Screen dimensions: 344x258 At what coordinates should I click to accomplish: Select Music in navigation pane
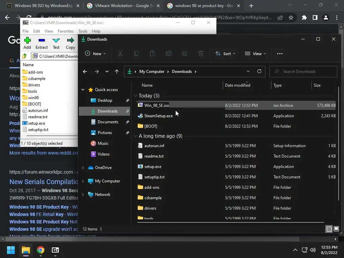click(104, 143)
